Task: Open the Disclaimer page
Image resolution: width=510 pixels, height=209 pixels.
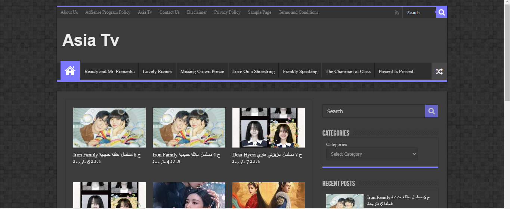Action: tap(197, 12)
